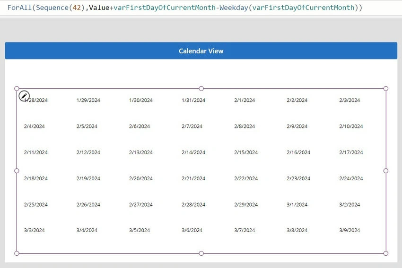Click the 2/16/2024 date cell
The height and width of the screenshot is (268, 402).
tap(298, 152)
